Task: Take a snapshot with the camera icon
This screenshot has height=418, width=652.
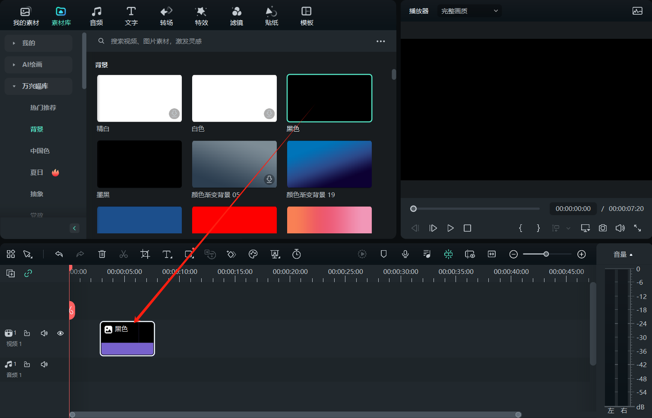Action: tap(603, 228)
